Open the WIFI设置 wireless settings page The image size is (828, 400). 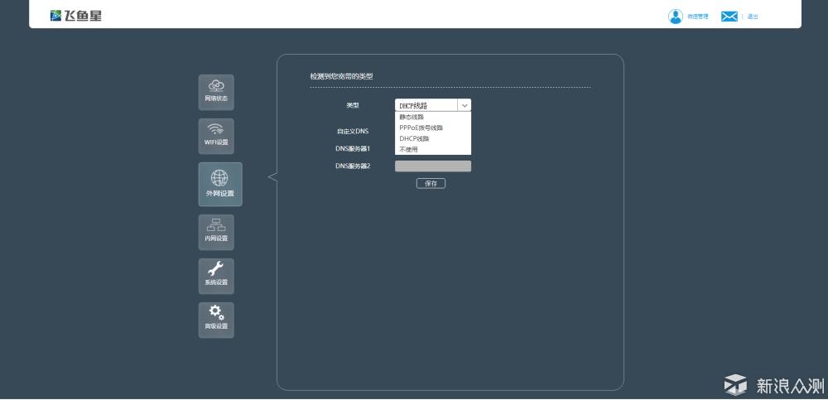point(216,136)
